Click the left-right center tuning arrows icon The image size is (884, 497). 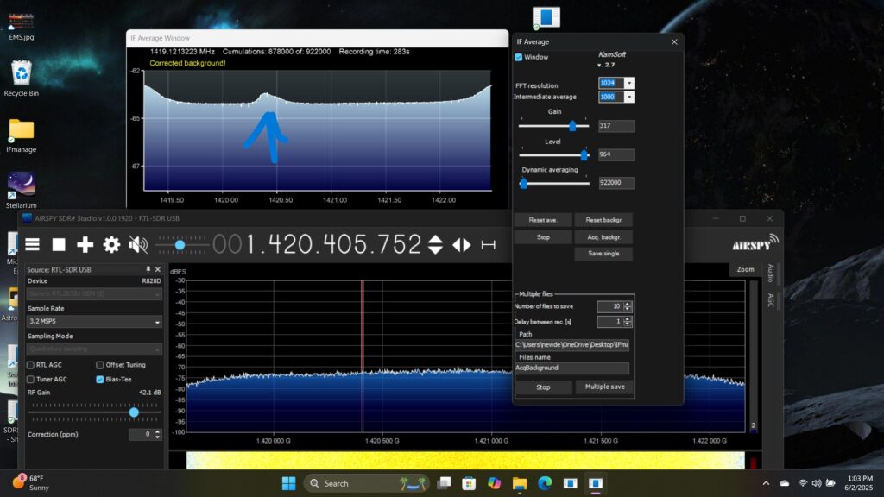coord(462,245)
